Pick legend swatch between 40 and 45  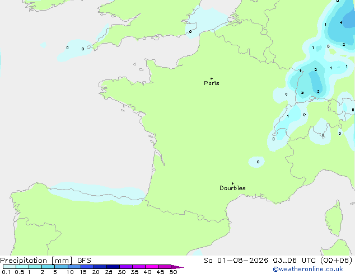pyautogui.click(x=152, y=267)
